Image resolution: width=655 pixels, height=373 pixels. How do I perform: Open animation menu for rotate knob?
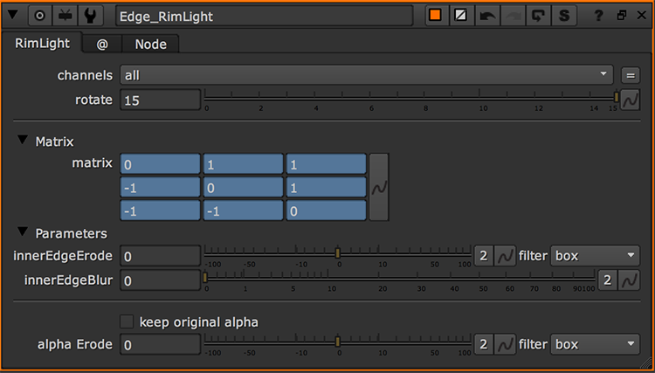(x=631, y=100)
